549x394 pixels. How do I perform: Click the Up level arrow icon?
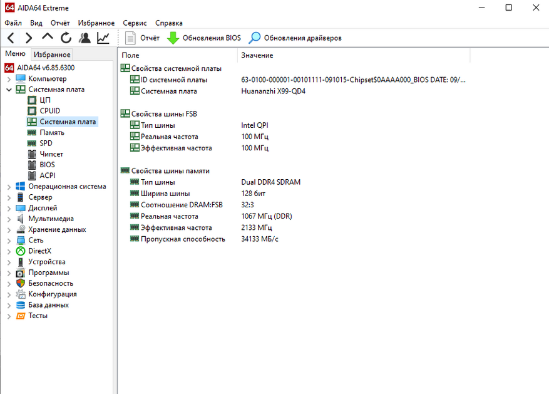tap(48, 38)
